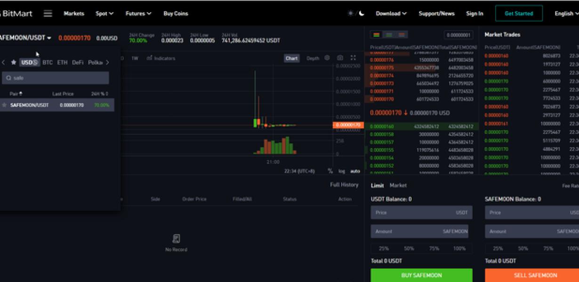The image size is (579, 282).
Task: Set sell amount to 50%
Action: (523, 248)
